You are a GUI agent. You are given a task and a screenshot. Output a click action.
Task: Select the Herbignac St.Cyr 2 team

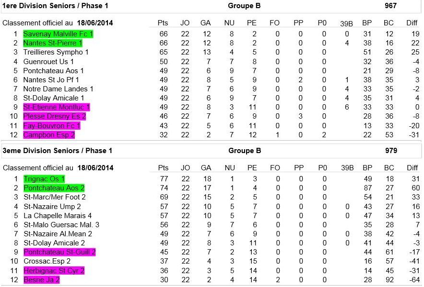click(x=54, y=271)
